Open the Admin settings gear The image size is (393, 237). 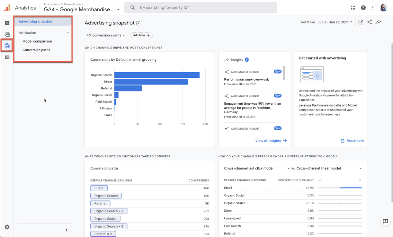click(7, 227)
